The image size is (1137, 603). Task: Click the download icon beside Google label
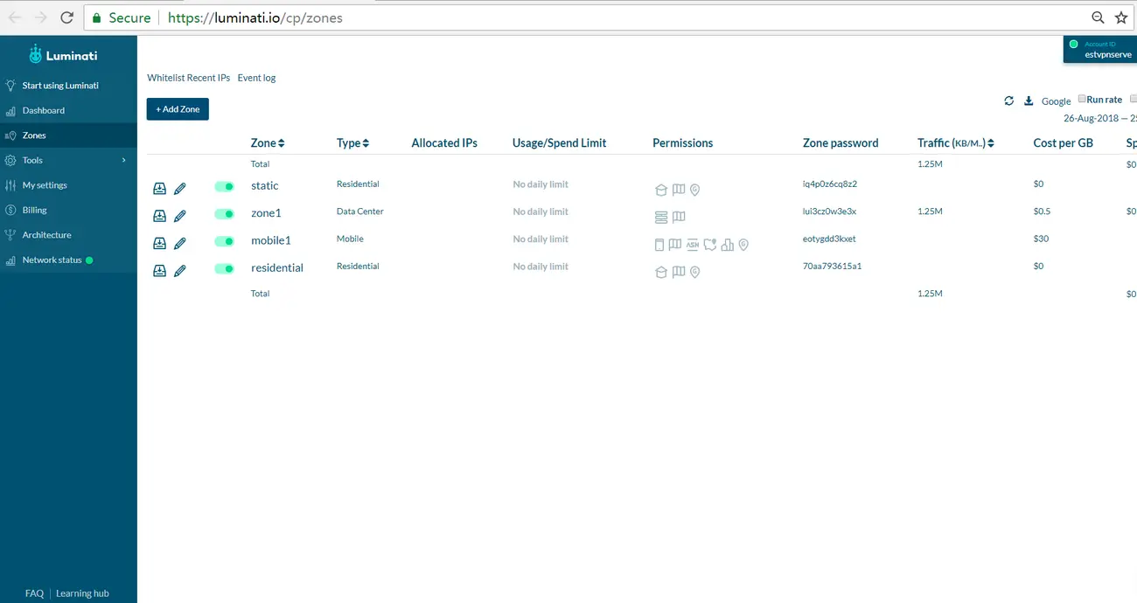coord(1029,100)
